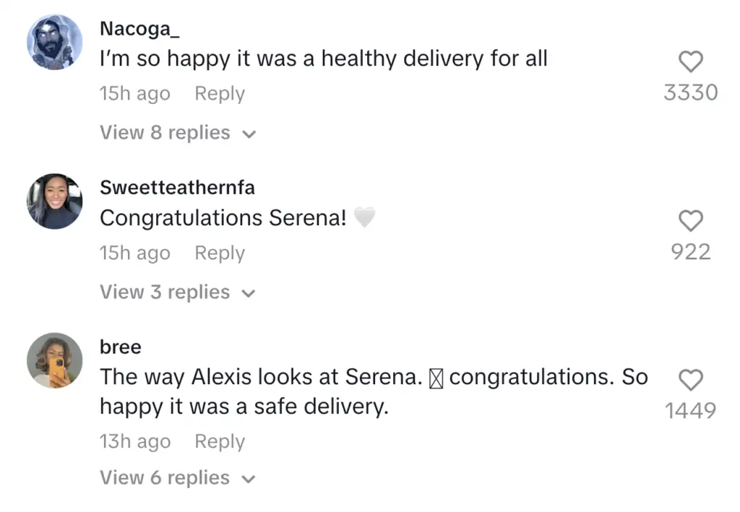The width and height of the screenshot is (740, 512).
Task: Open the Sweetteathernfa username link
Action: coord(177,188)
